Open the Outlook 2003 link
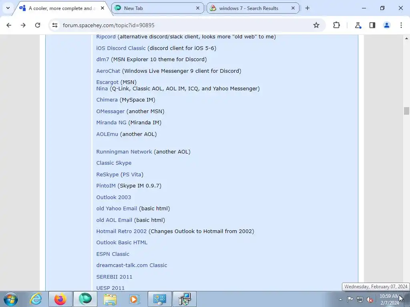This screenshot has width=410, height=307. click(113, 197)
